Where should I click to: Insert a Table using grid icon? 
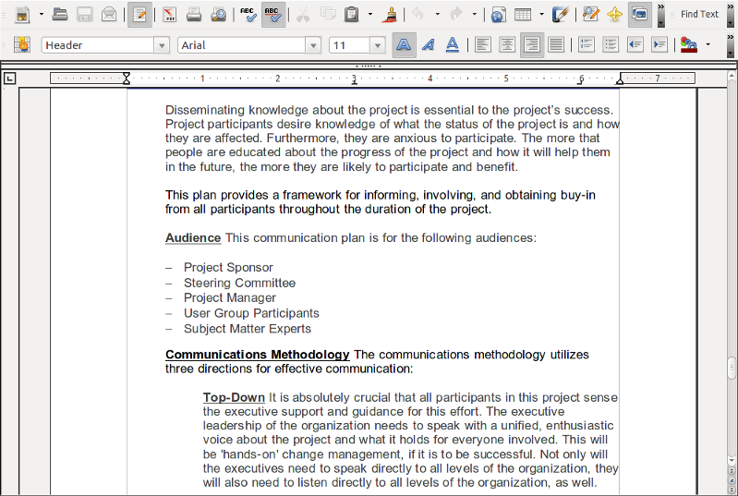[x=523, y=15]
